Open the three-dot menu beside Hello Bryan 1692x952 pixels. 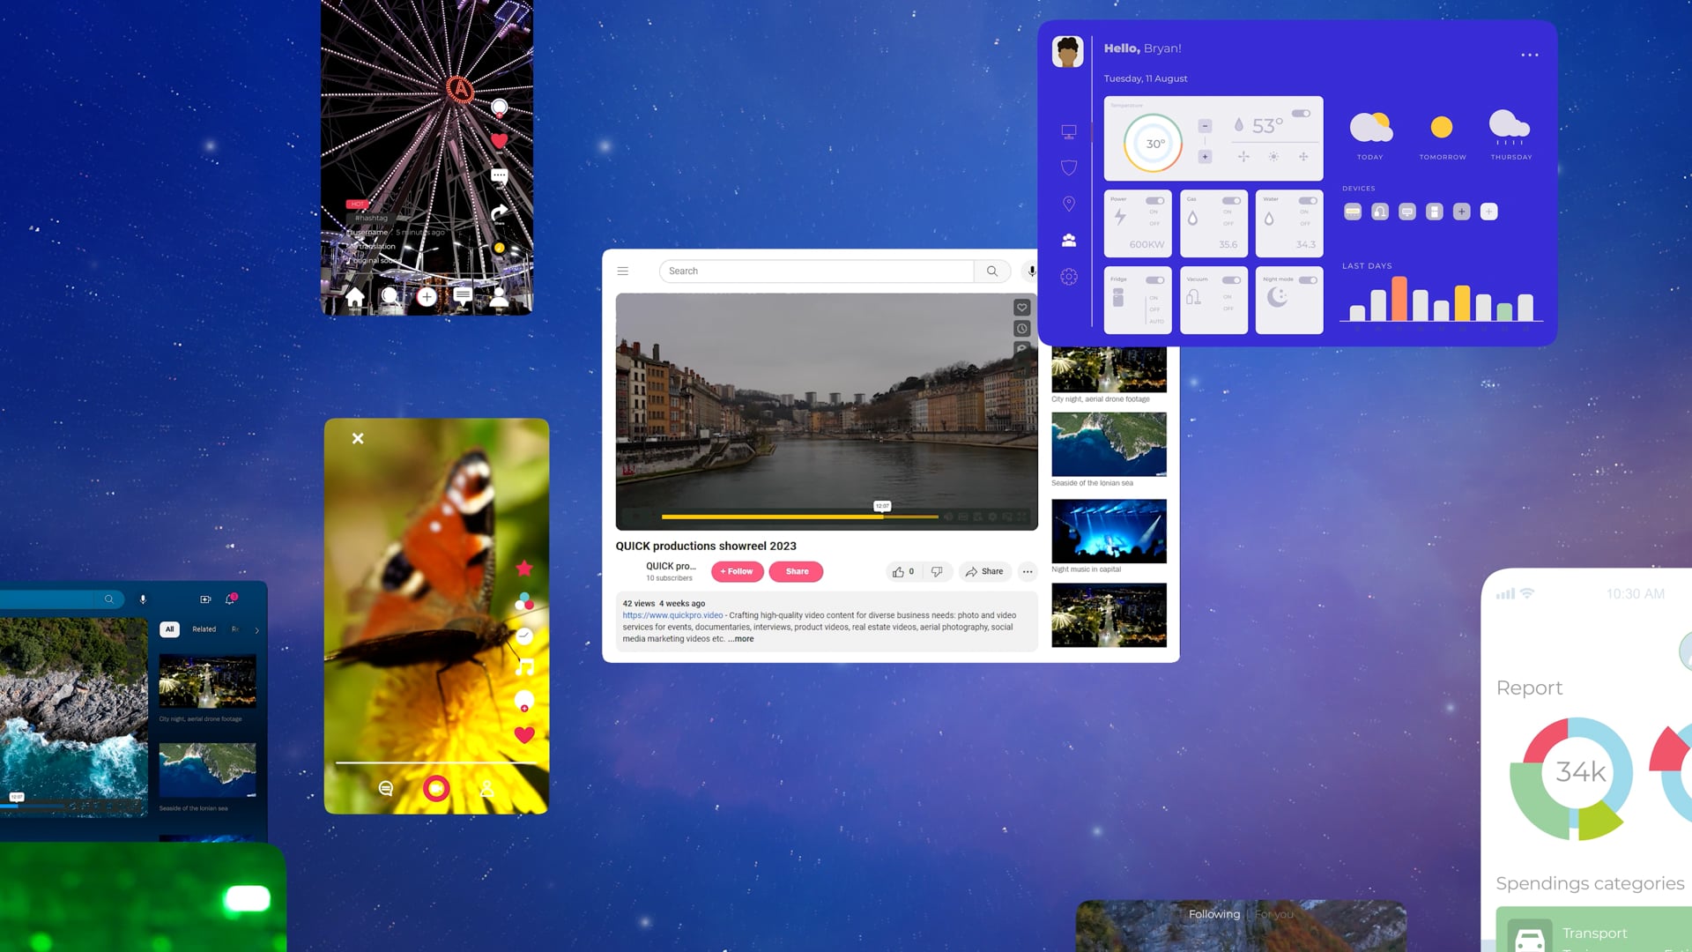1529,55
